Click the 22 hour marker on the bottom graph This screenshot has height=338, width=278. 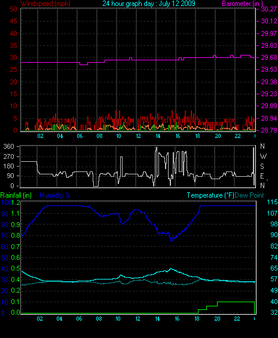pyautogui.click(x=237, y=319)
